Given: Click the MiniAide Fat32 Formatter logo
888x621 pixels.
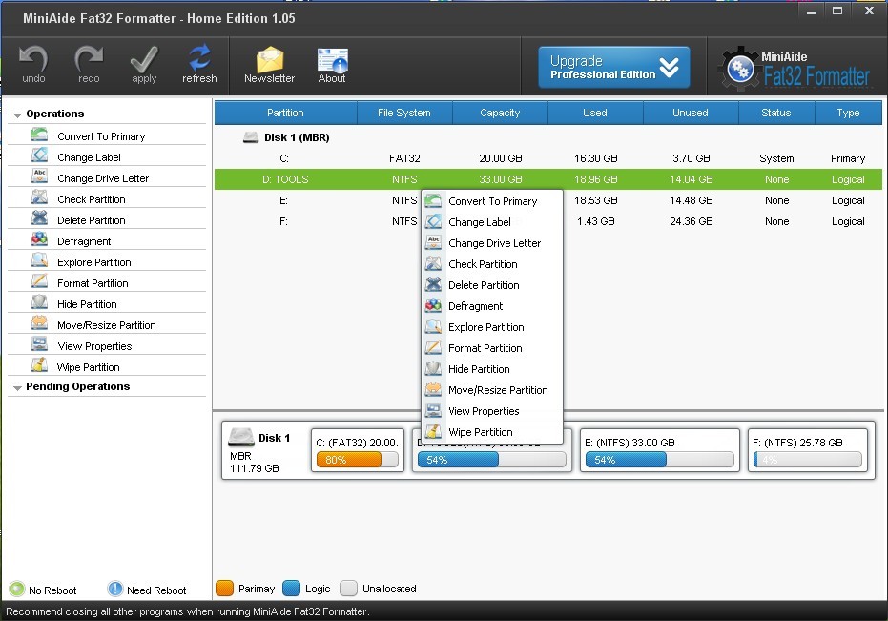Looking at the screenshot, I should click(x=795, y=69).
